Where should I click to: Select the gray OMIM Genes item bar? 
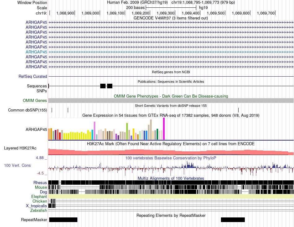click(171, 101)
